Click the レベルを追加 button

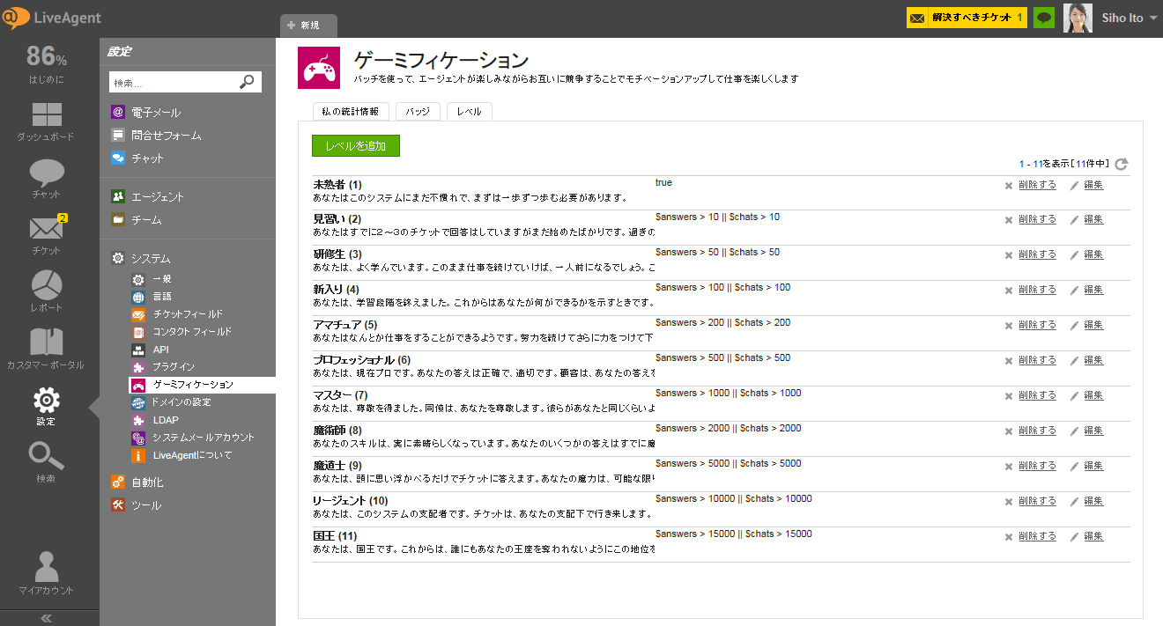355,146
